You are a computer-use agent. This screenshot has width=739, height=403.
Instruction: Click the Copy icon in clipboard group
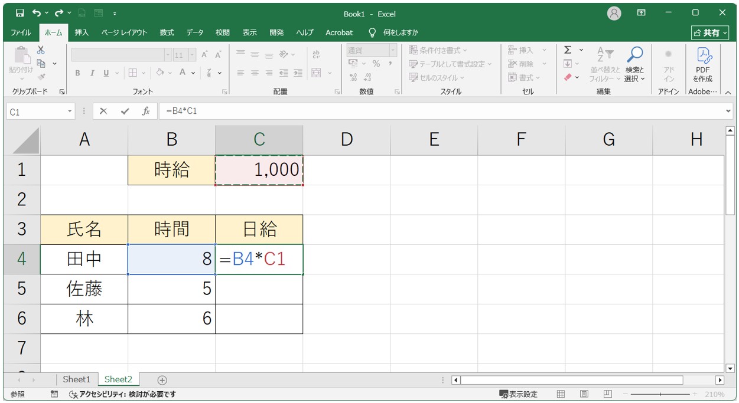point(41,63)
